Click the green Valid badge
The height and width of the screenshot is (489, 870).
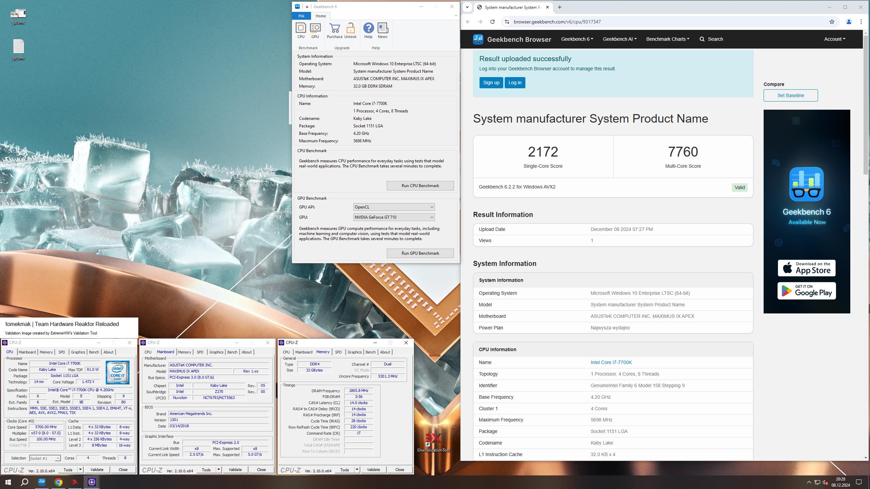click(739, 187)
